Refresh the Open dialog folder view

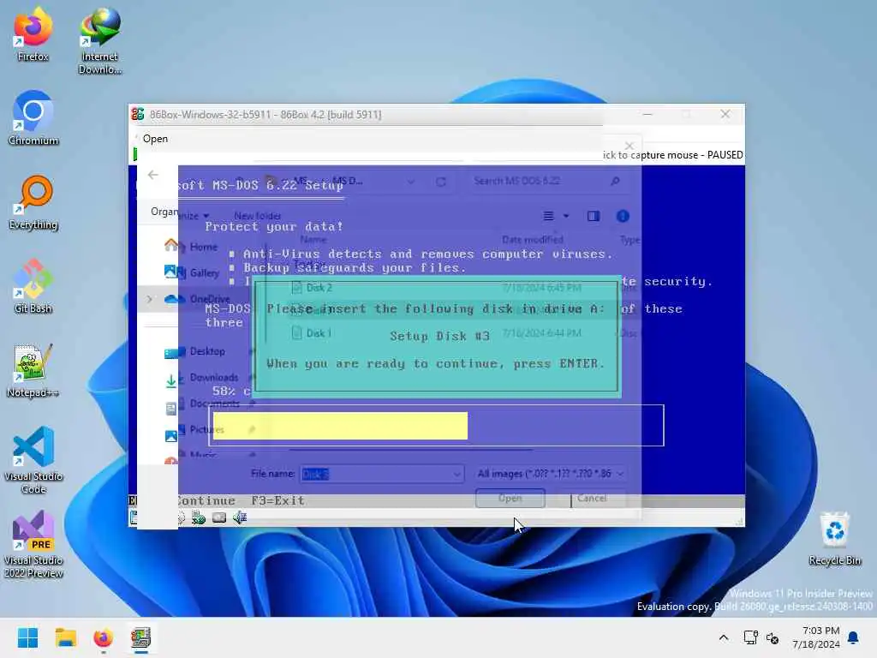click(x=441, y=182)
